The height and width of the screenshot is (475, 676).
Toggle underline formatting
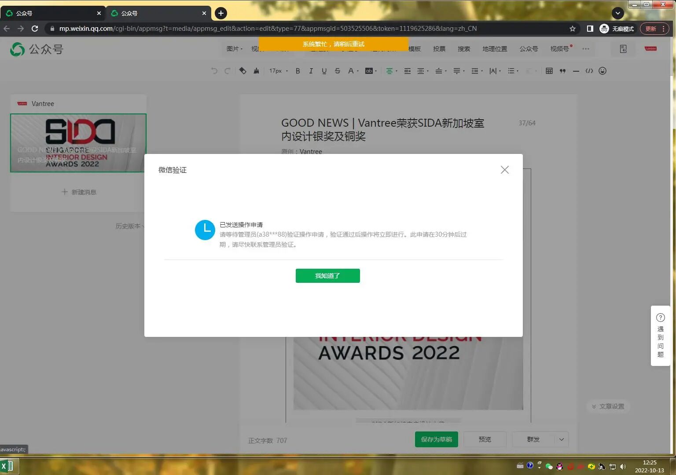(324, 71)
